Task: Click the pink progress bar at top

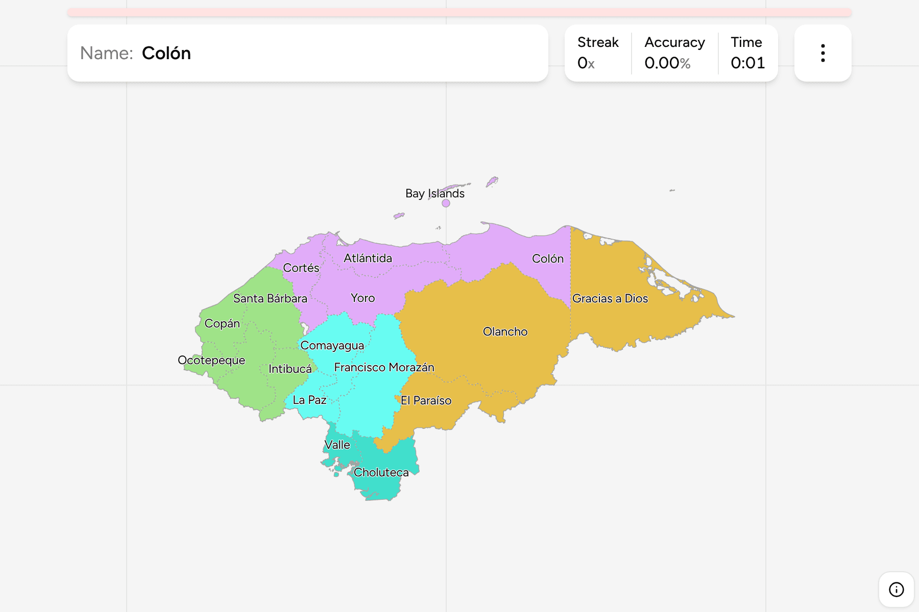Action: point(459,12)
